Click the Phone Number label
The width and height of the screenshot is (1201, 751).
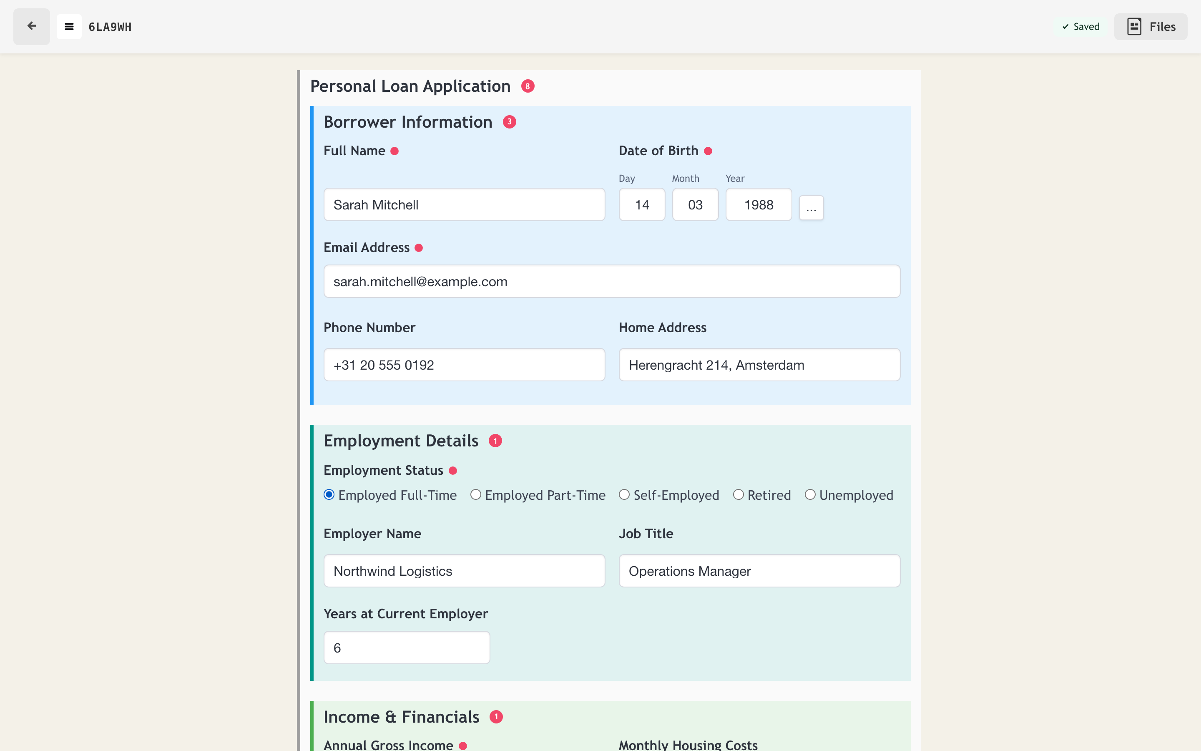(x=370, y=328)
